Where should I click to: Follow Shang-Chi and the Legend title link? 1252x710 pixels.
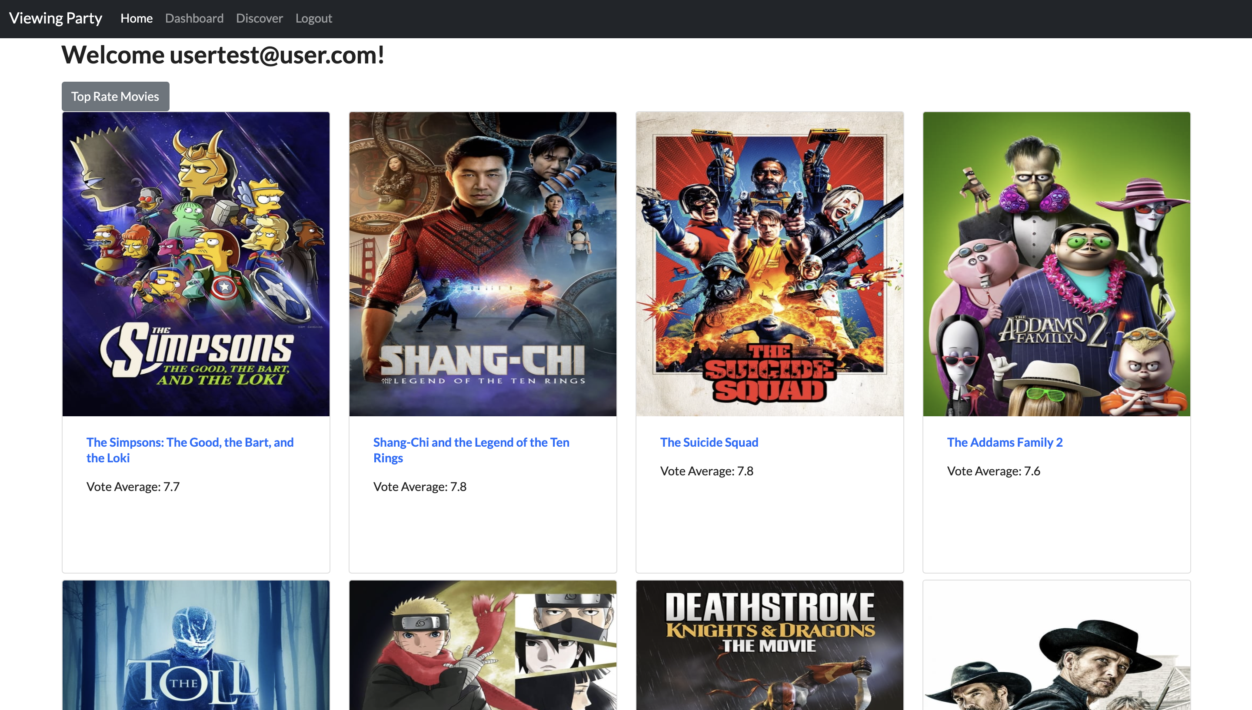point(471,442)
